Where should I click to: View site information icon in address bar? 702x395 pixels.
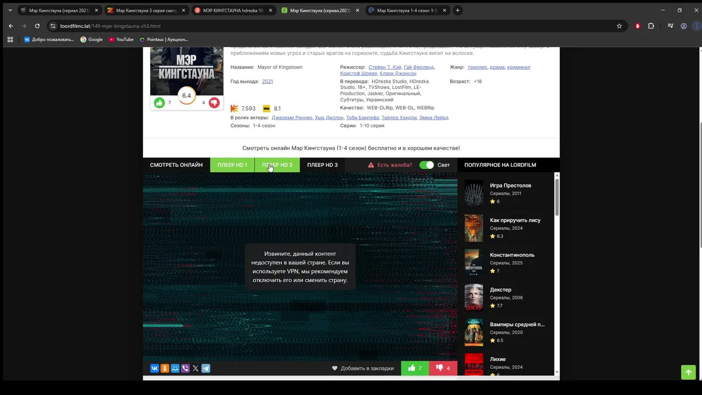point(53,26)
